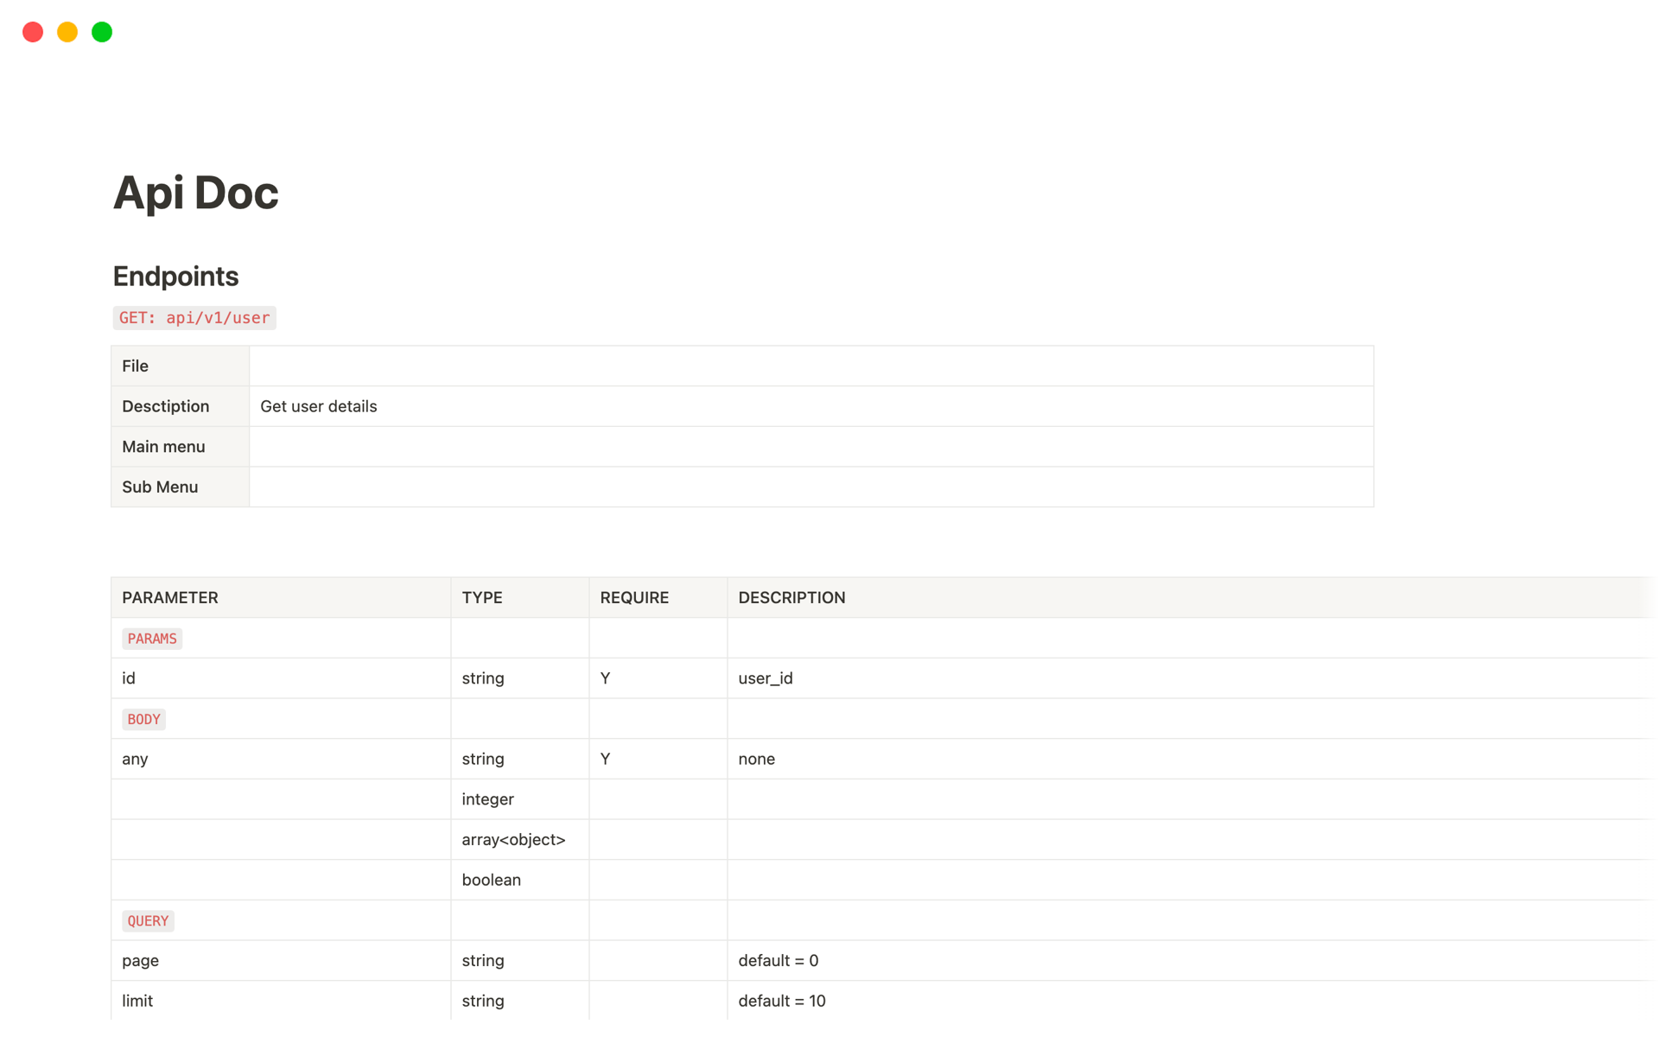Click the QUERY red tag
This screenshot has width=1659, height=1037.
click(148, 921)
